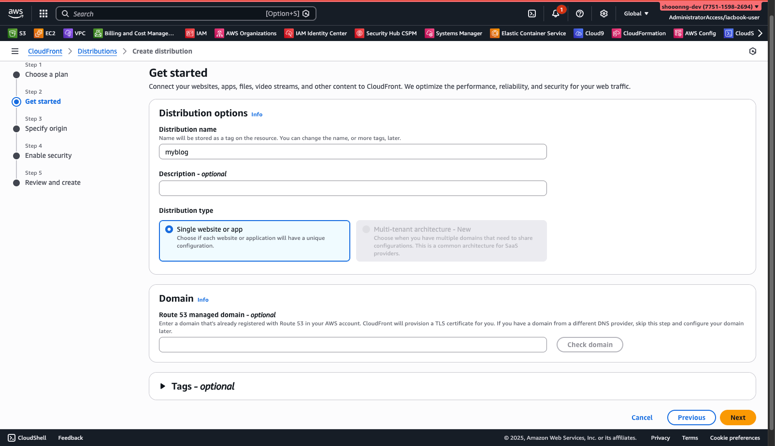Open Billing and Cost Management shortcut
The image size is (775, 446).
[x=134, y=33]
